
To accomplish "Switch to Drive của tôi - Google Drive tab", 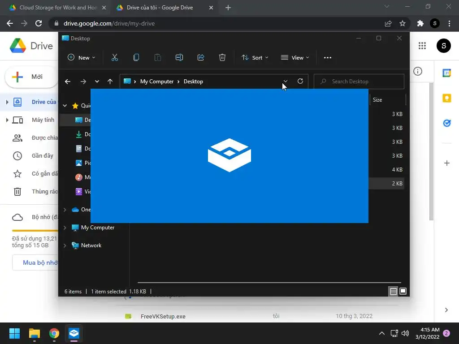I will 165,8.
